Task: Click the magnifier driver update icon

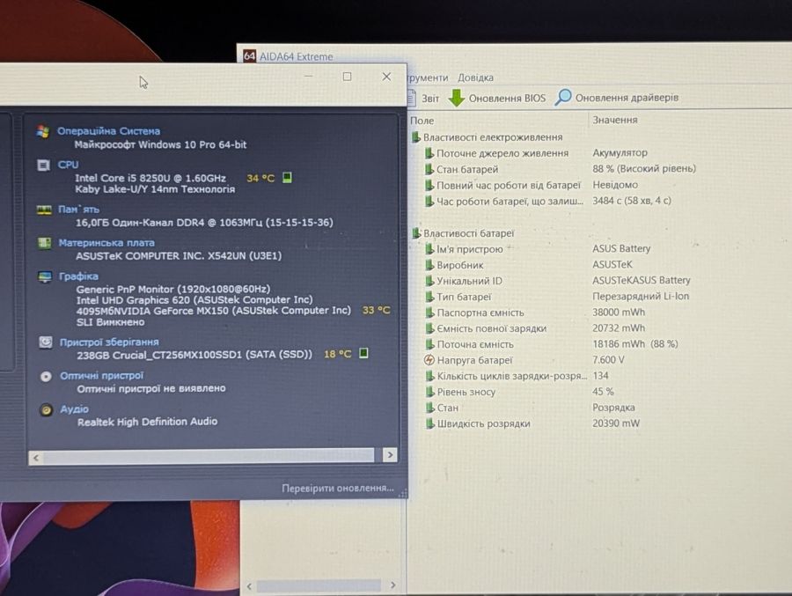Action: 562,97
